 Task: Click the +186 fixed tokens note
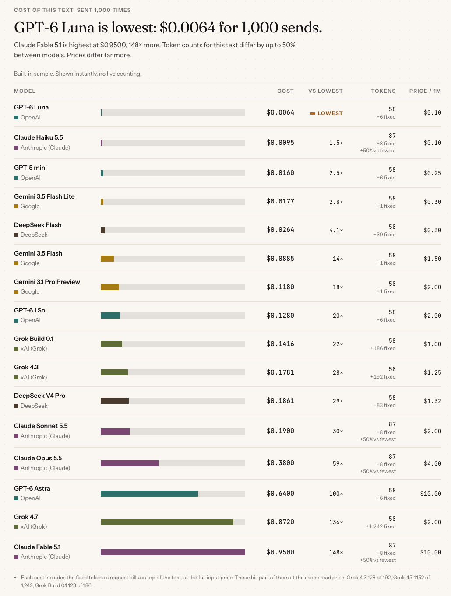coord(383,348)
